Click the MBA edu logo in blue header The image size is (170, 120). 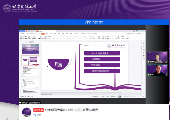click(94, 22)
